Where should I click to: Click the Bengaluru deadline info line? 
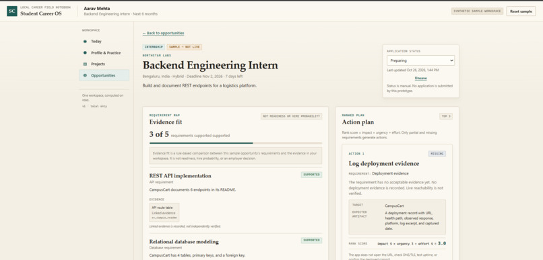click(x=193, y=77)
